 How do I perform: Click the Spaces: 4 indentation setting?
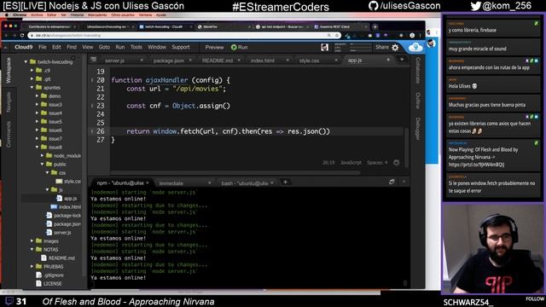(377, 163)
